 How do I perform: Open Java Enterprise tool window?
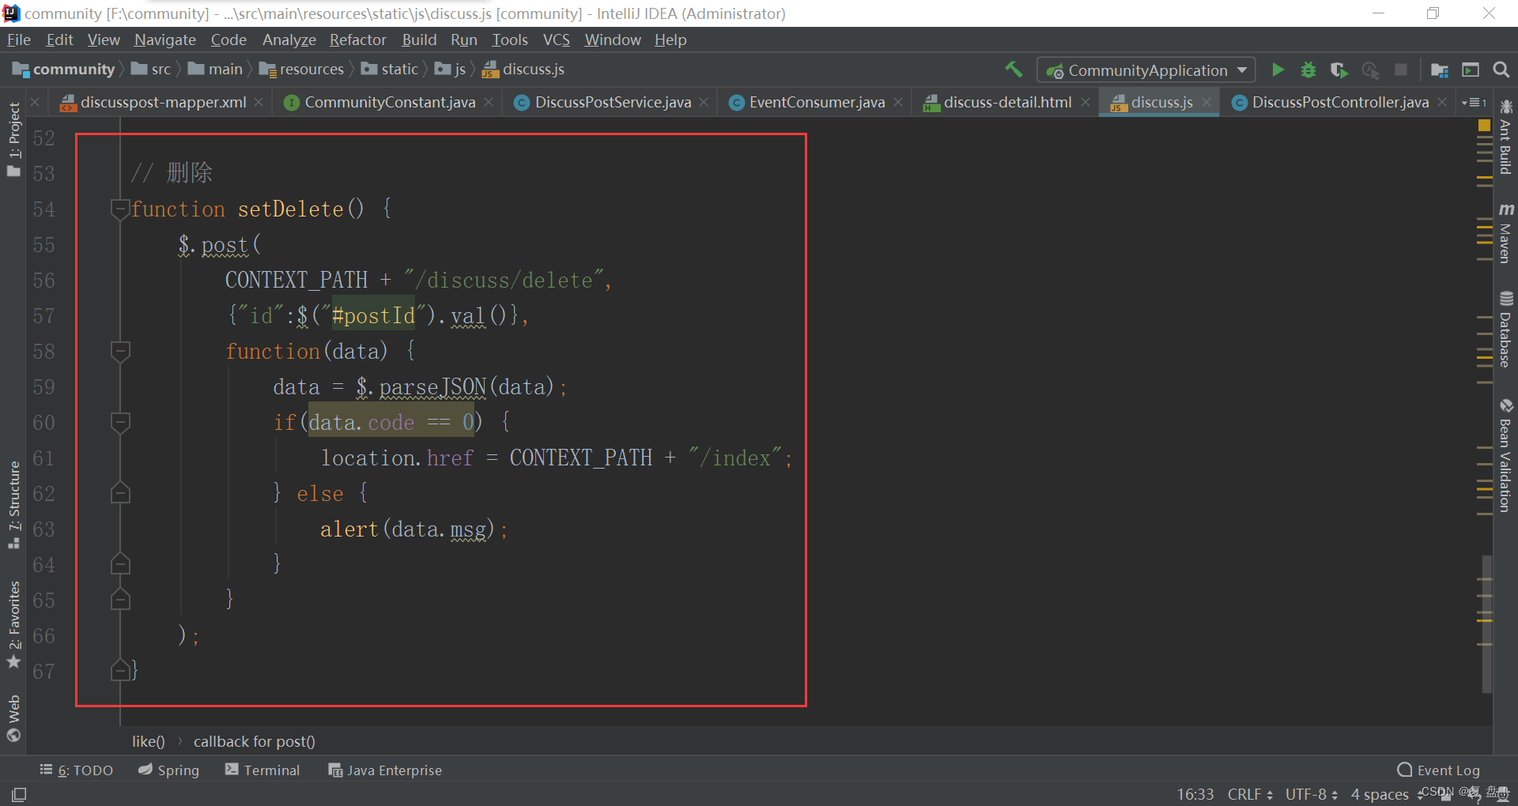pos(385,770)
